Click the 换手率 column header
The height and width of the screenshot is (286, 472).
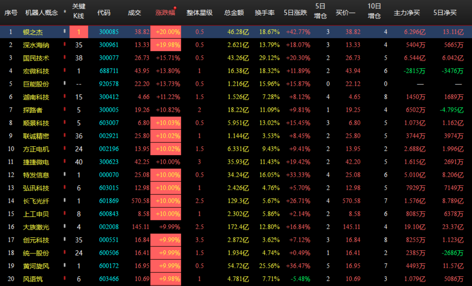tap(265, 13)
